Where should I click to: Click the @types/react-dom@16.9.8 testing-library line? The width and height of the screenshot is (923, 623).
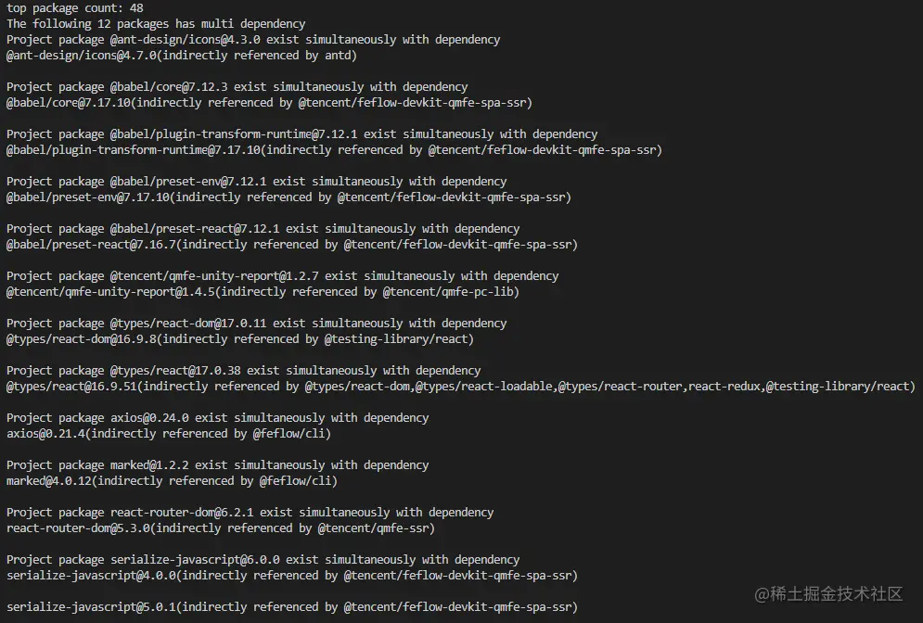point(240,339)
